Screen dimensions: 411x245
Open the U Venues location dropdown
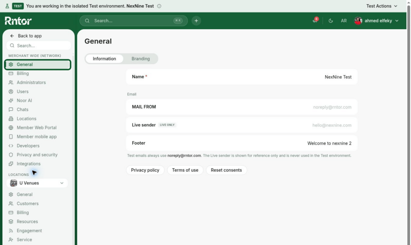click(x=37, y=183)
